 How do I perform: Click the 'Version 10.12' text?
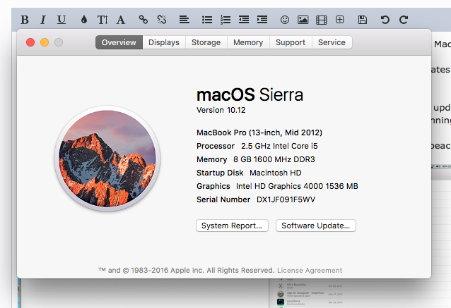[x=221, y=110]
